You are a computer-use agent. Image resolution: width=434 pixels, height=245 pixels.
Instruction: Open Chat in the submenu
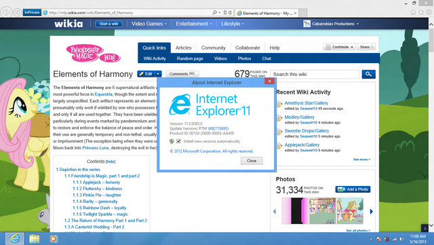pyautogui.click(x=267, y=58)
